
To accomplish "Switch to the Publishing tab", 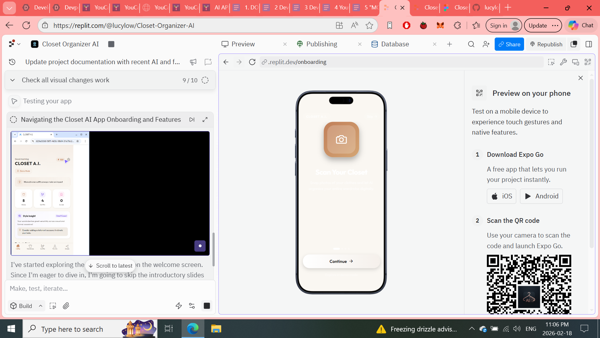I will [x=322, y=44].
